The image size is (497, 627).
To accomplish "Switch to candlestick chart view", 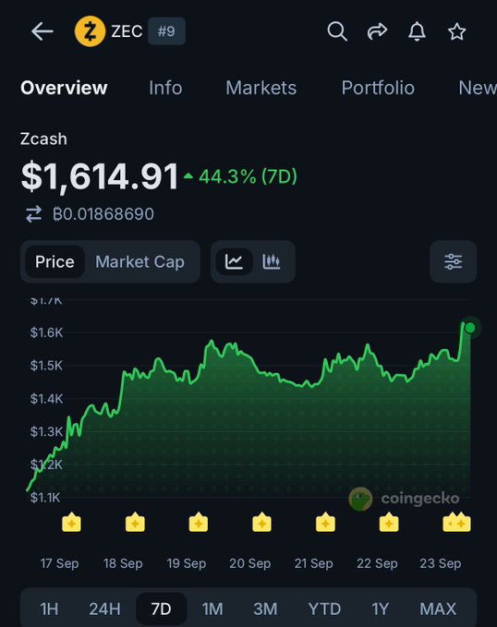I will 272,261.
